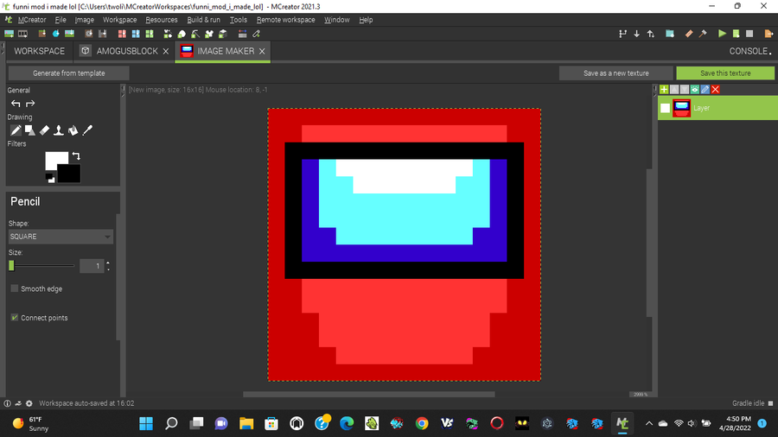Click the blue tiles toolbar icon
This screenshot has height=437, width=778.
pyautogui.click(x=136, y=34)
